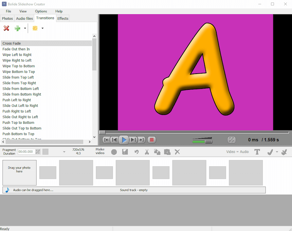292x231 pixels.
Task: Click the copy fragment icon
Action: pyautogui.click(x=157, y=152)
